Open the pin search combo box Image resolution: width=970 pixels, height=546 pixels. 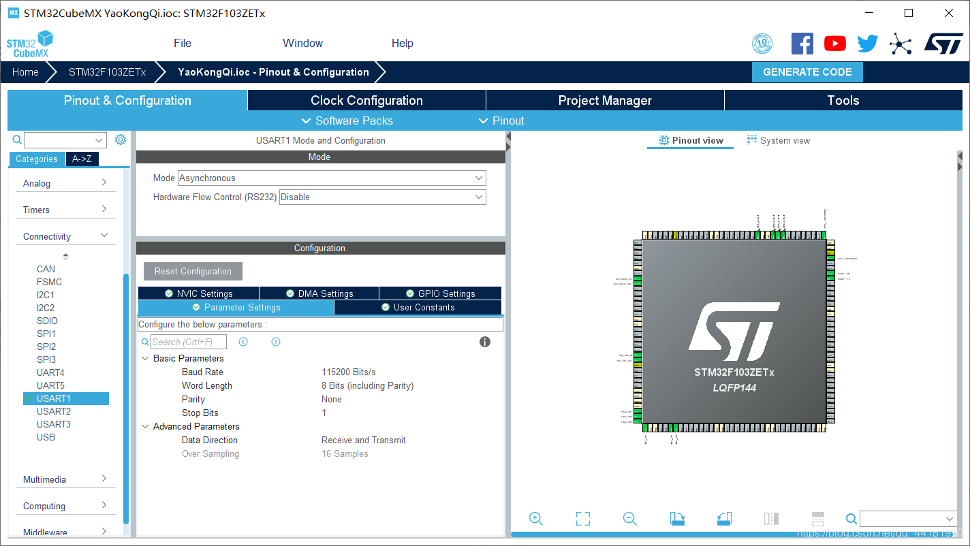pos(909,519)
